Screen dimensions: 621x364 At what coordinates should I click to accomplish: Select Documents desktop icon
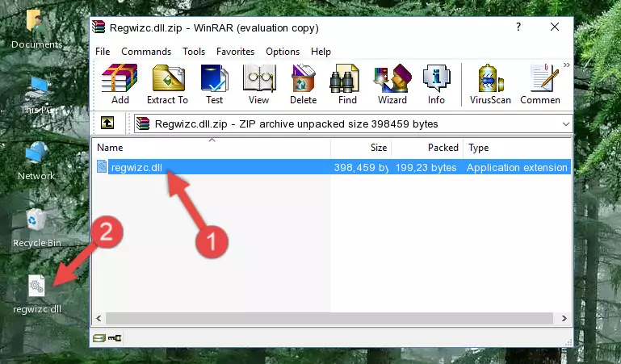point(36,29)
